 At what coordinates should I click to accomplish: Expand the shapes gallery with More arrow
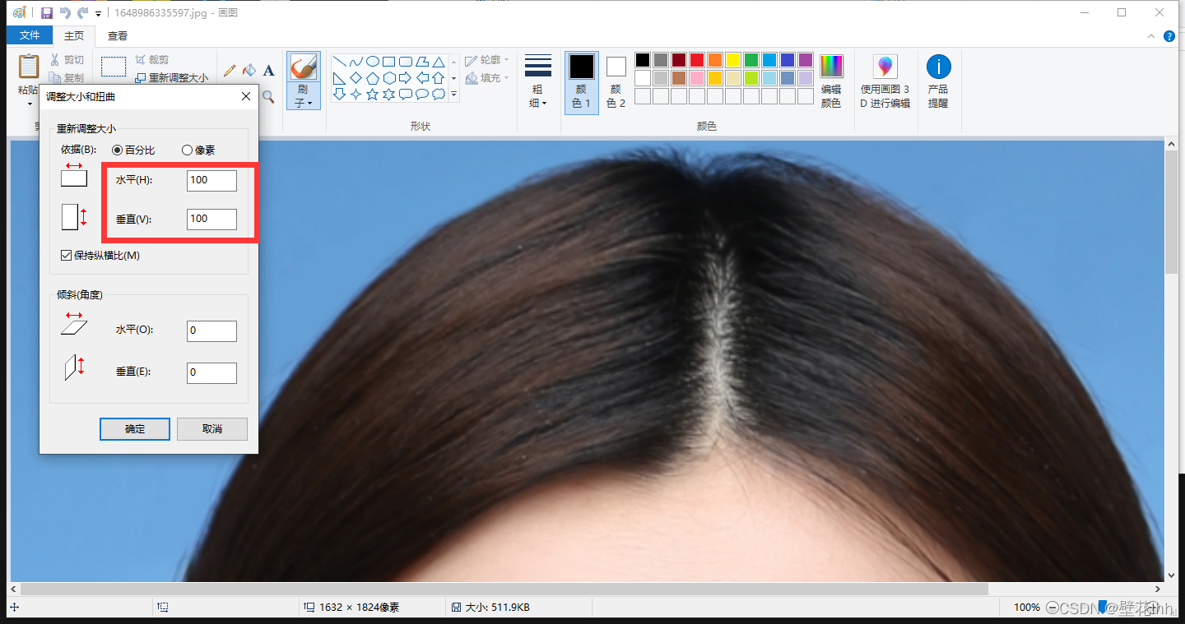pos(453,95)
